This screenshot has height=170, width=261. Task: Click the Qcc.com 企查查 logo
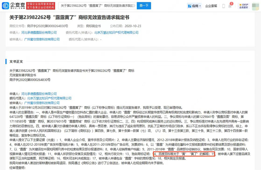(14, 6)
